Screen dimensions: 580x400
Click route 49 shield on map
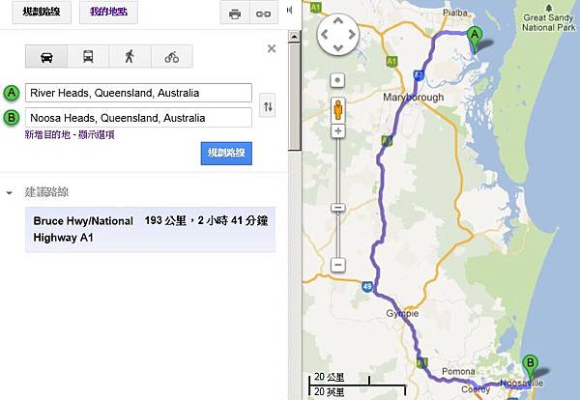click(367, 287)
